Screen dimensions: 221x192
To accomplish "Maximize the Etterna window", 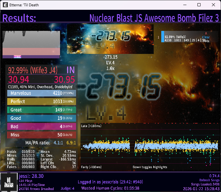I will tap(199, 5).
